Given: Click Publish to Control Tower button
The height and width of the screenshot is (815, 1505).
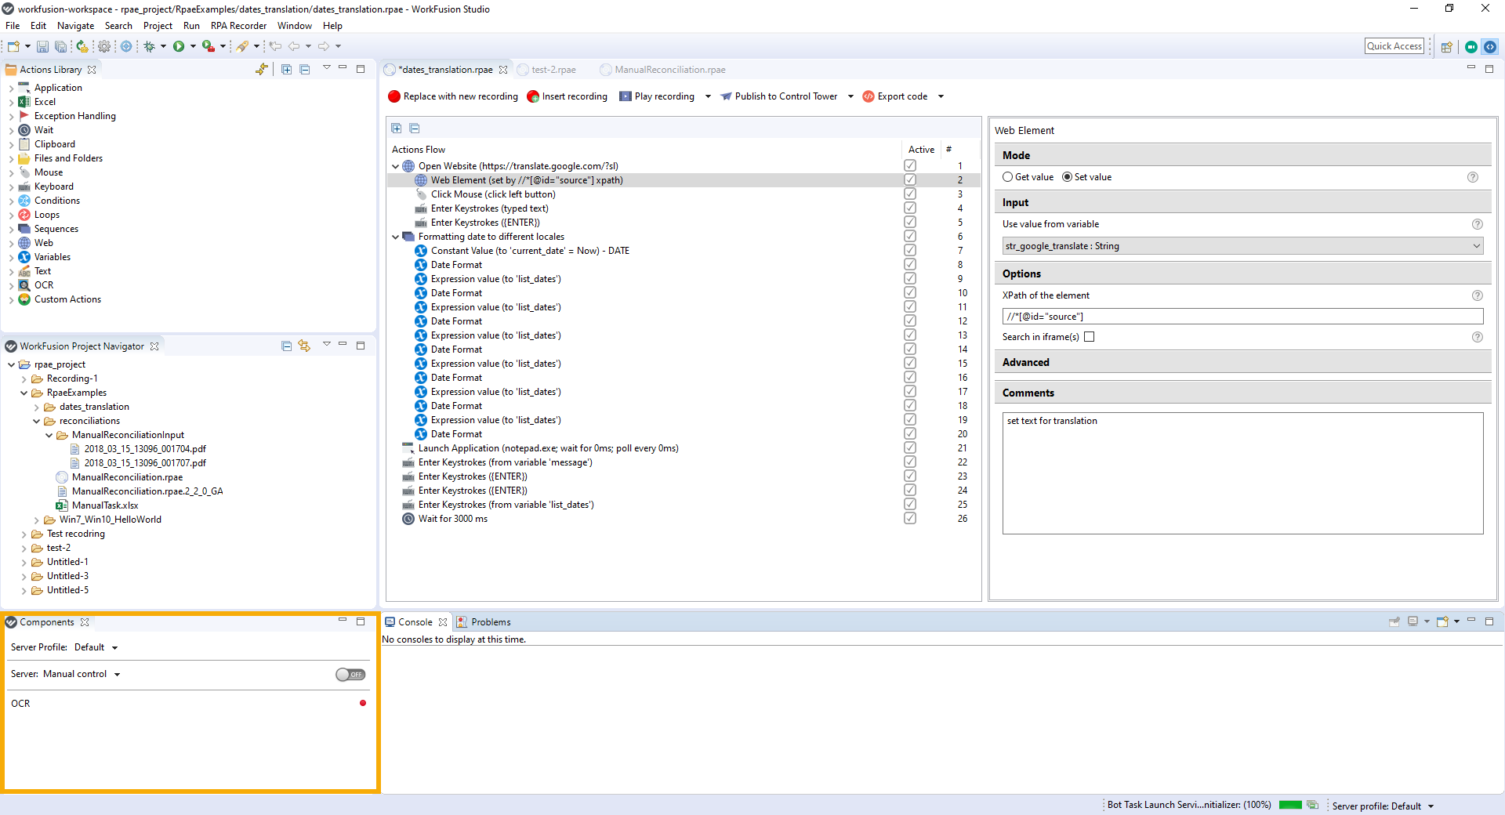Looking at the screenshot, I should tap(779, 97).
